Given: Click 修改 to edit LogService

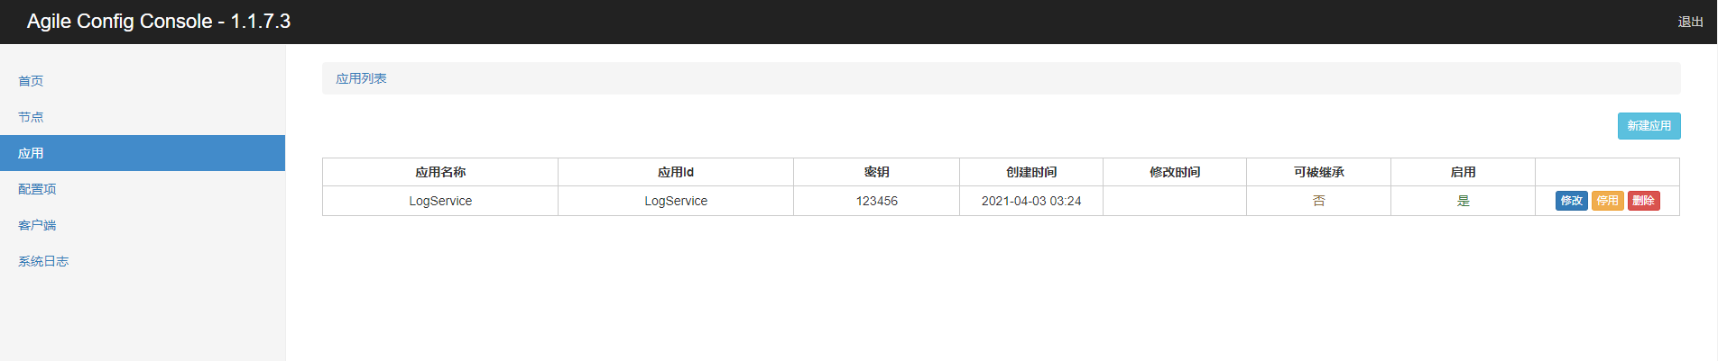Looking at the screenshot, I should tap(1571, 201).
